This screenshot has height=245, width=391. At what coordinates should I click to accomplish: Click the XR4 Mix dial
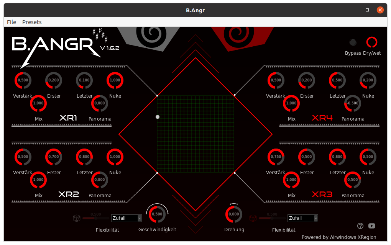point(291,103)
